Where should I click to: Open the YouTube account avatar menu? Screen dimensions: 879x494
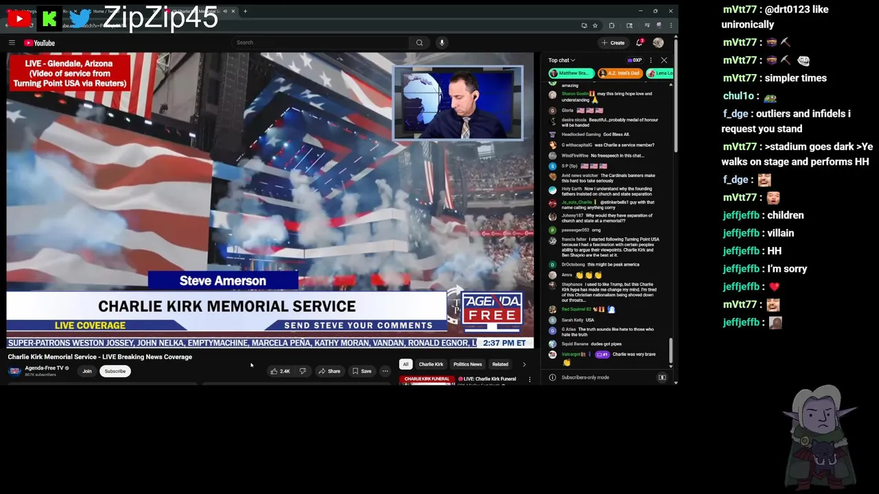658,43
